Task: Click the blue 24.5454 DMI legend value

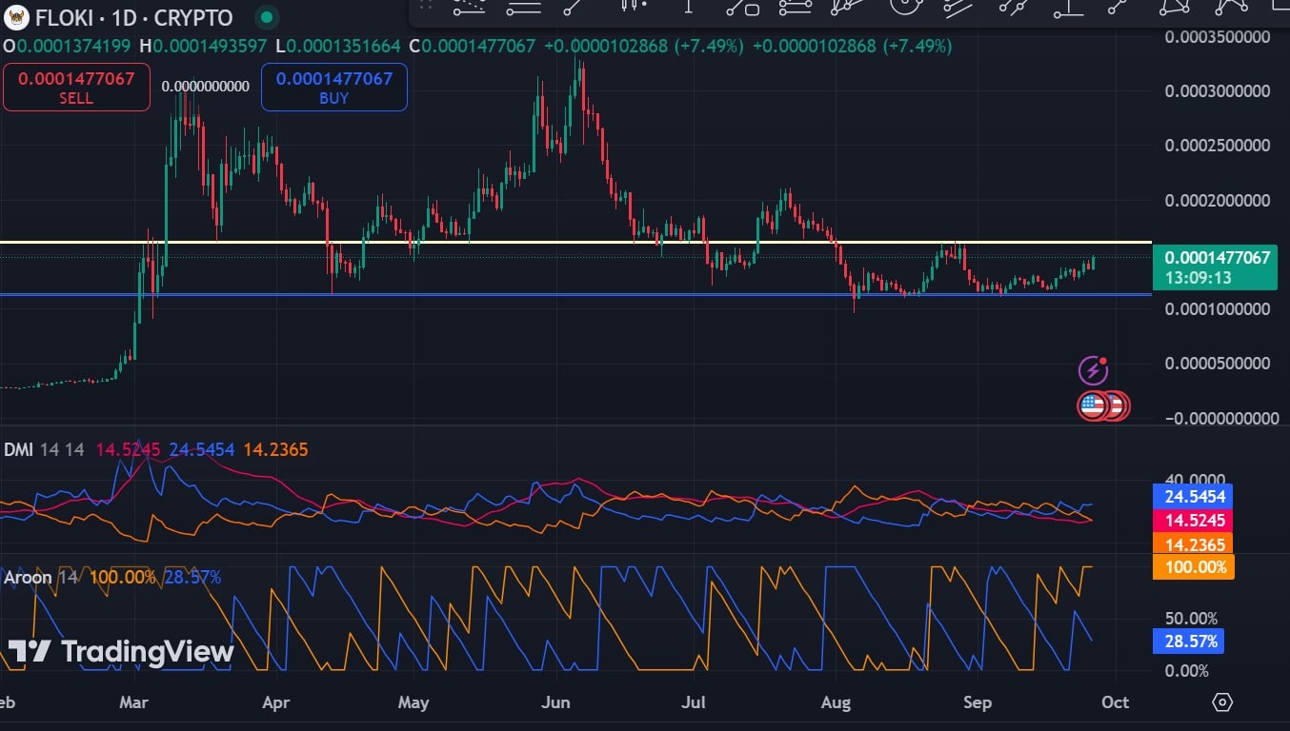Action: coord(202,449)
